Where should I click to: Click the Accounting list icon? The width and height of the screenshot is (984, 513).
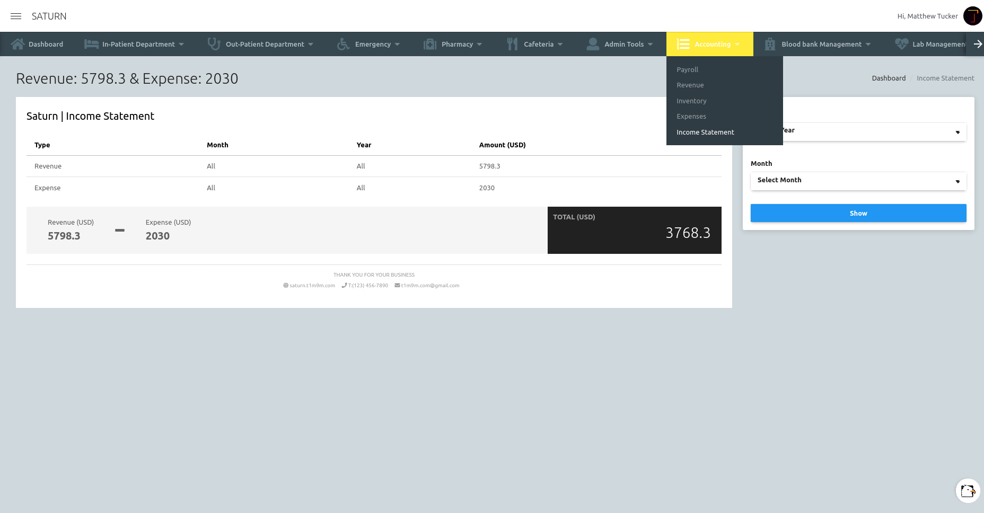point(682,44)
